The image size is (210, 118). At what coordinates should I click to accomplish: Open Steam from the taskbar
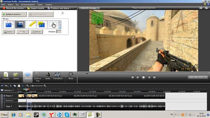pyautogui.click(x=36, y=115)
